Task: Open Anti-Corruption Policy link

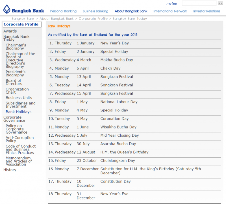Action: [19, 139]
